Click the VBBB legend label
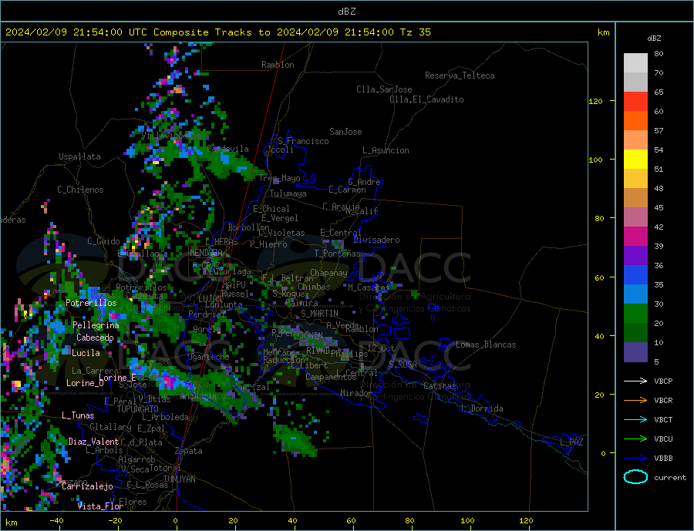Viewport: 694px width, 531px height. 663,458
